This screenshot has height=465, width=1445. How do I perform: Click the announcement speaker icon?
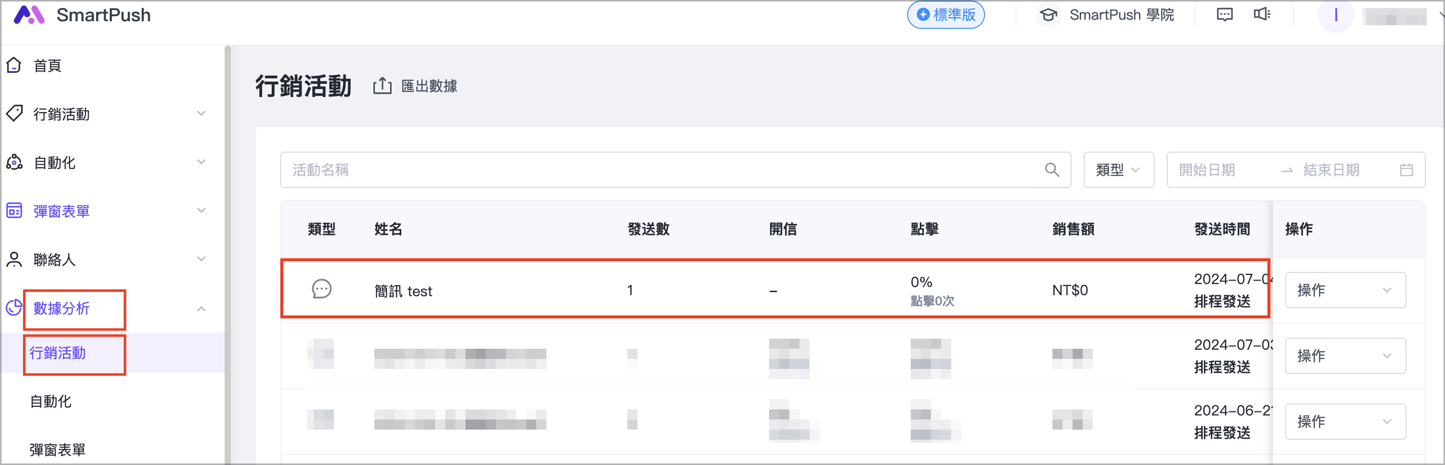coord(1261,15)
